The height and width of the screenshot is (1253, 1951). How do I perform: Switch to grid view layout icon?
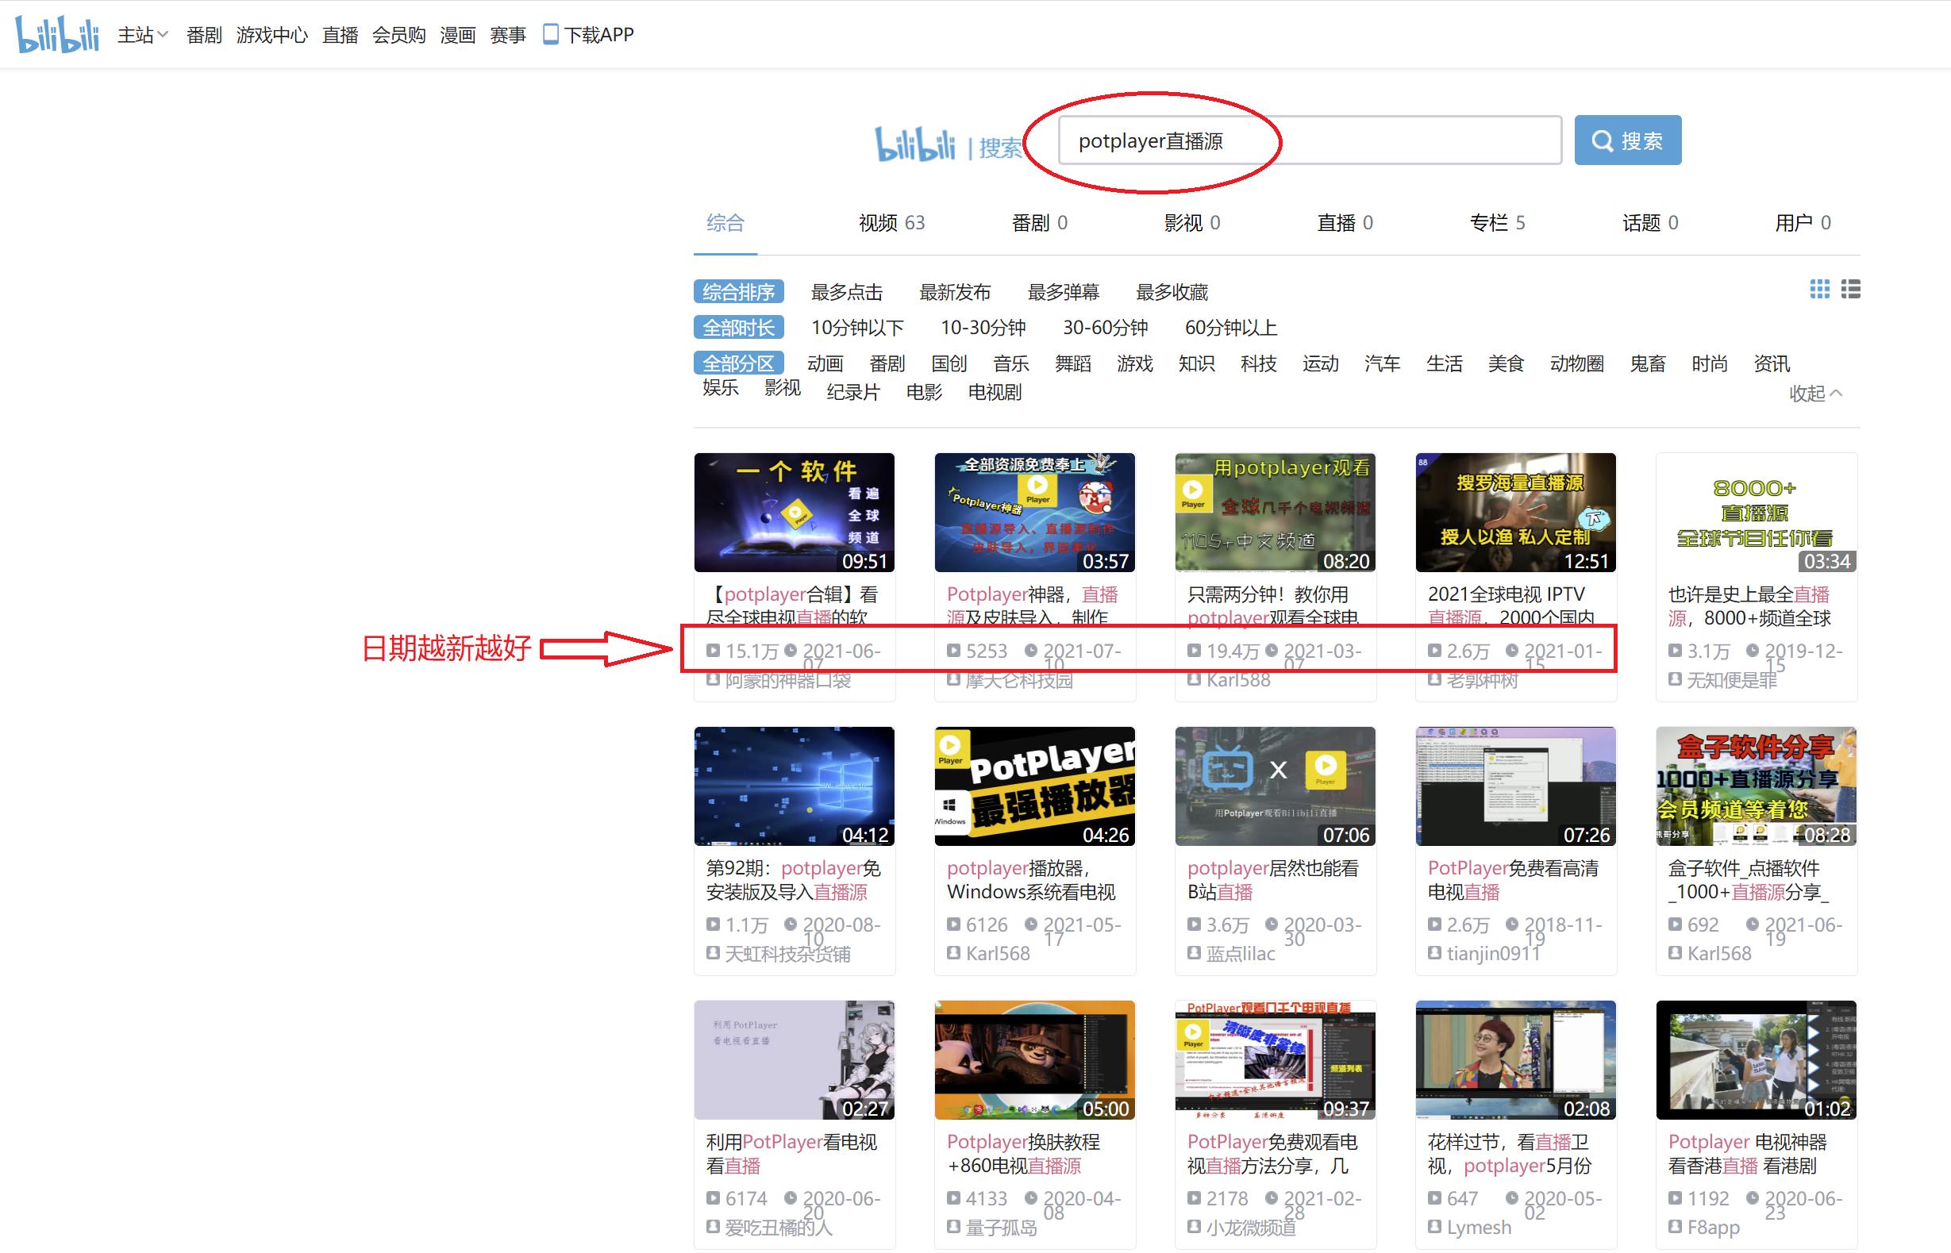tap(1819, 290)
